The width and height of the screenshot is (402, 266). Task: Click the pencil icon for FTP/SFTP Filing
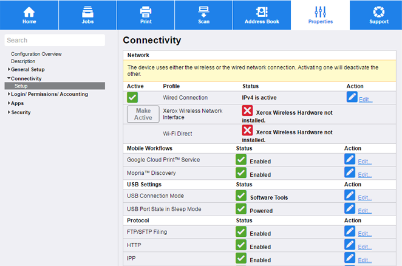(x=350, y=231)
